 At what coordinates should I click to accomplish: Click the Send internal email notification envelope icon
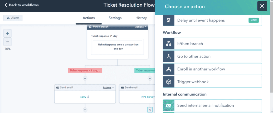coord(168,106)
